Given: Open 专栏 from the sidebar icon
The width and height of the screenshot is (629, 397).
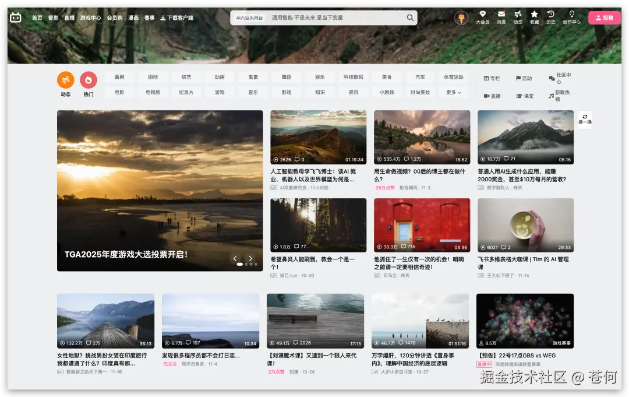Looking at the screenshot, I should [x=487, y=78].
